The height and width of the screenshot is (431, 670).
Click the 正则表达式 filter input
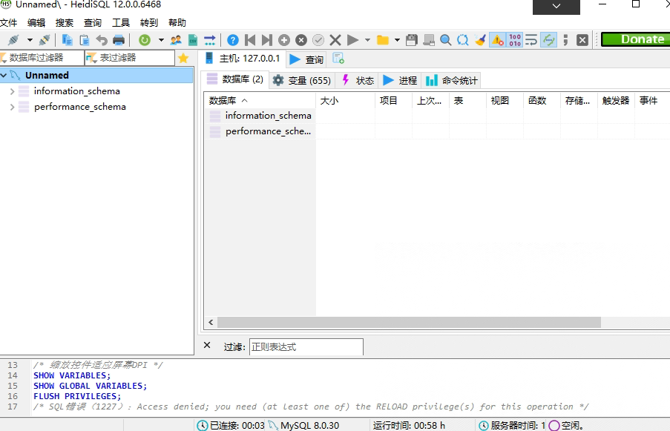click(306, 347)
